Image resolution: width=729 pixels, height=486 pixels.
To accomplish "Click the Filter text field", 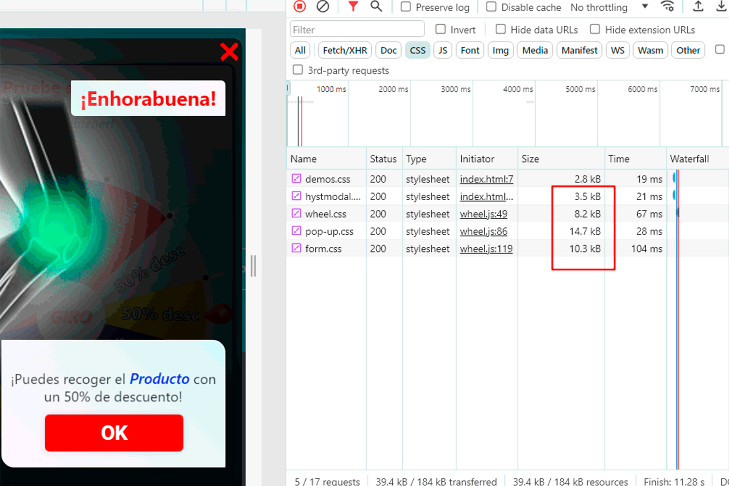I will (x=357, y=30).
